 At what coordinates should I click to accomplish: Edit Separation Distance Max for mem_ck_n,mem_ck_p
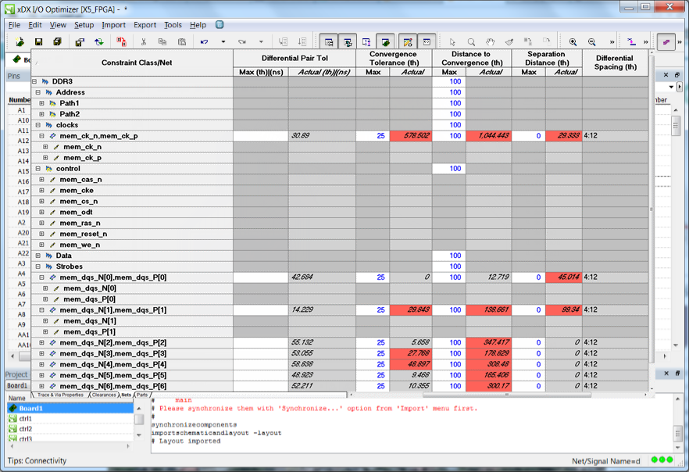[x=529, y=136]
